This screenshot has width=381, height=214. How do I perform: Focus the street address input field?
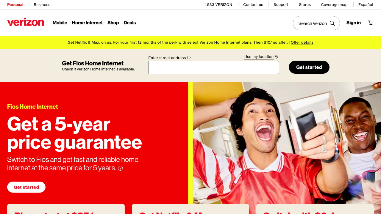(214, 67)
